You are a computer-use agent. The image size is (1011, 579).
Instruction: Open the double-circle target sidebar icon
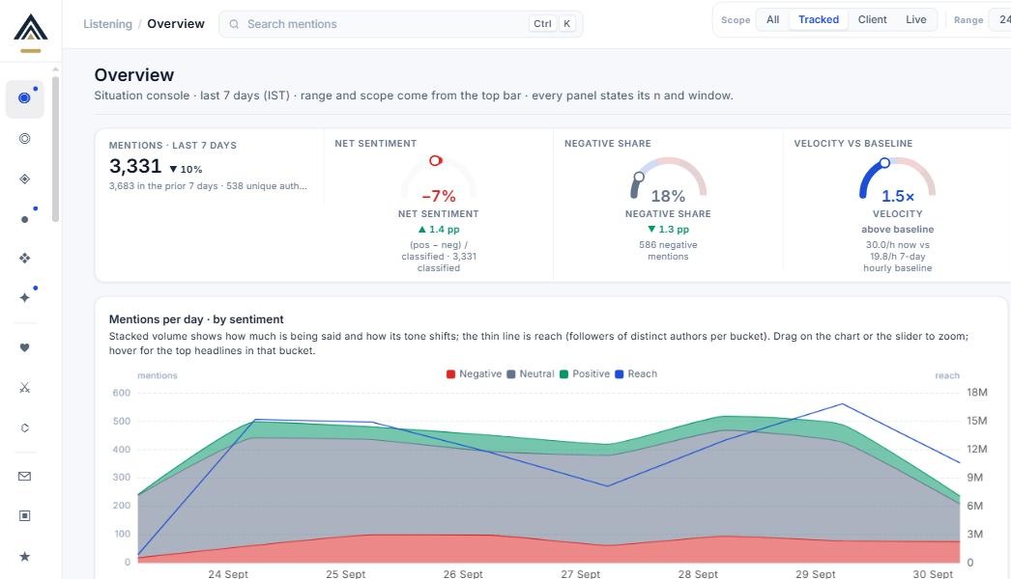[x=24, y=138]
